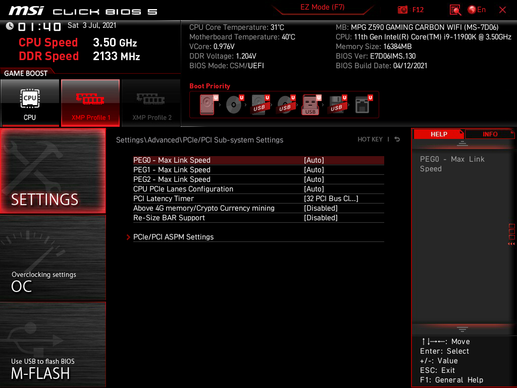
Task: Collapse help panel using top handle
Action: pyautogui.click(x=462, y=143)
